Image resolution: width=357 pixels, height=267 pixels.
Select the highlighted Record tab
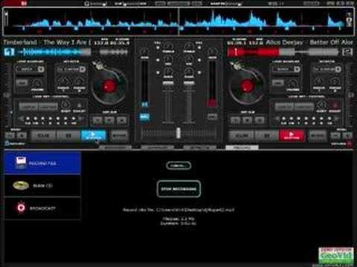coord(242,148)
